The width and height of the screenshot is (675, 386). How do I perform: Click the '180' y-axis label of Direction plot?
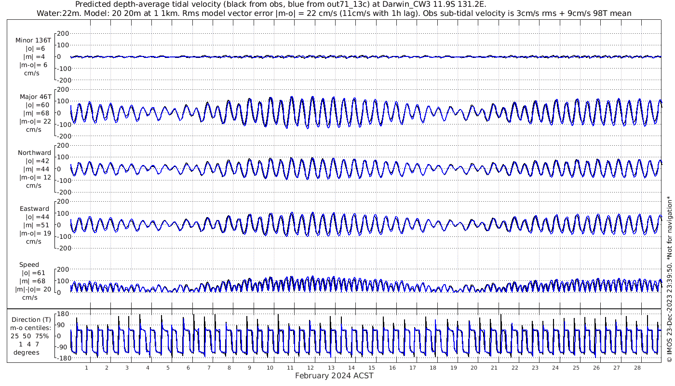[63, 314]
